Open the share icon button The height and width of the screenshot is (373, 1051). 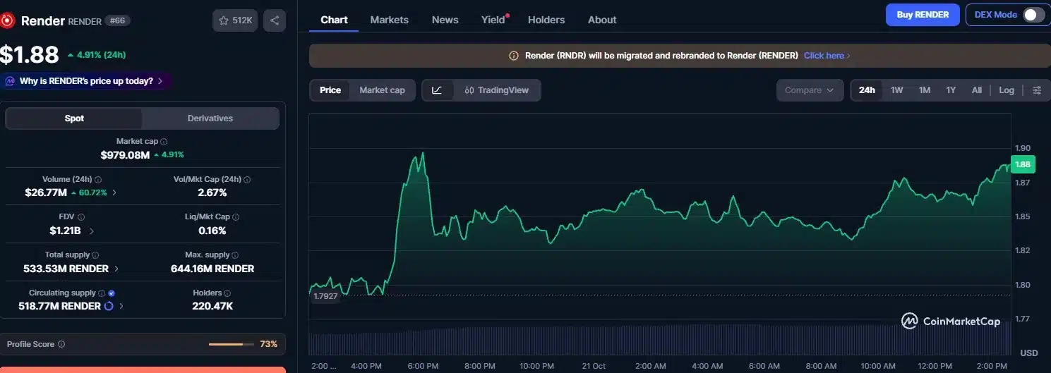275,20
